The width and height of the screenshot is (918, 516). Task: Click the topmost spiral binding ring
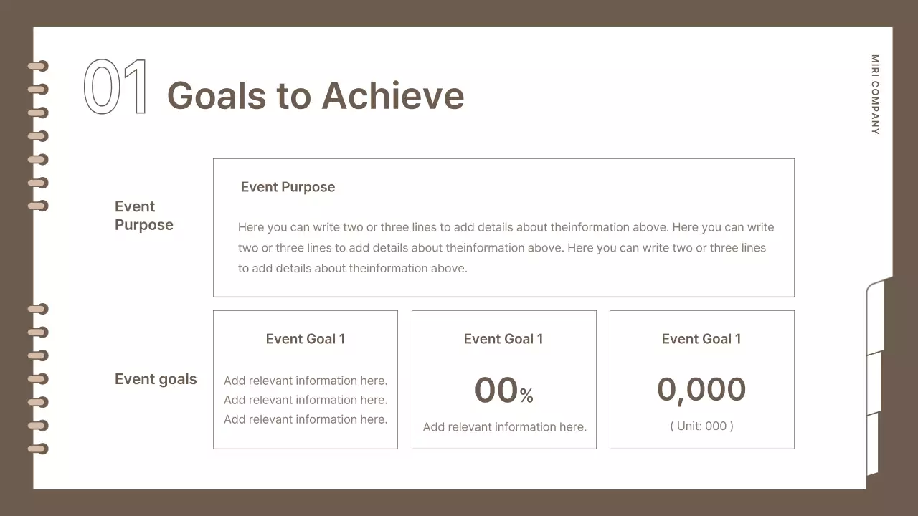pyautogui.click(x=38, y=67)
